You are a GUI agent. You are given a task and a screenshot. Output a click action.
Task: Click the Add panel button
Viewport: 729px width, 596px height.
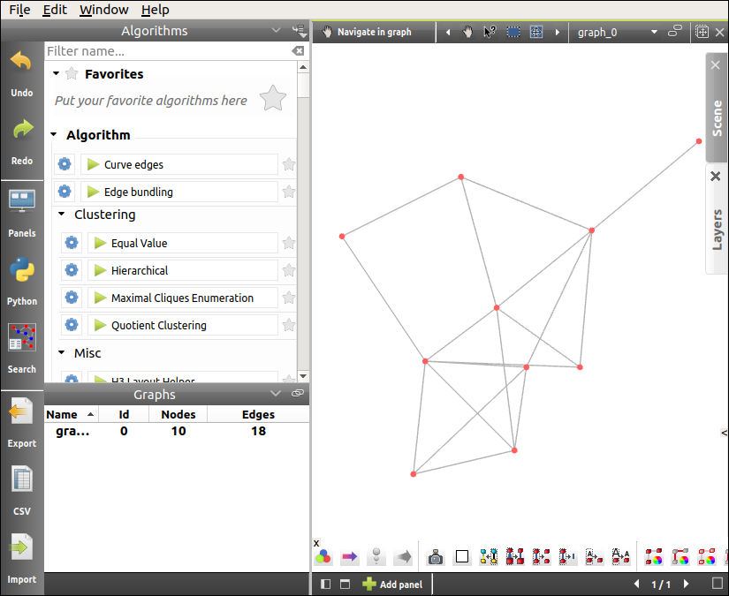click(x=392, y=584)
